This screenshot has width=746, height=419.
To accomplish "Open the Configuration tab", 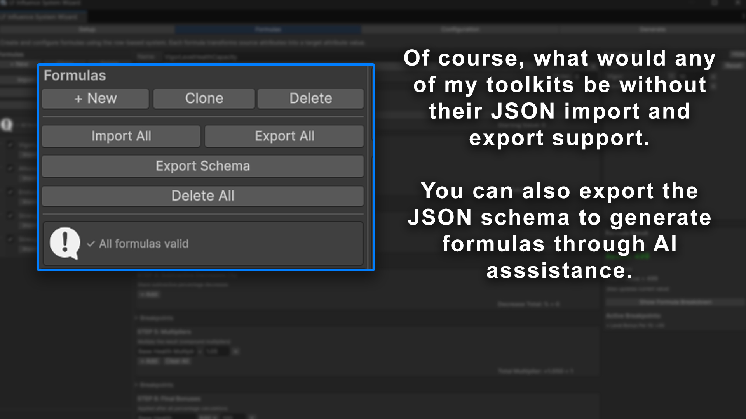I will coord(460,29).
